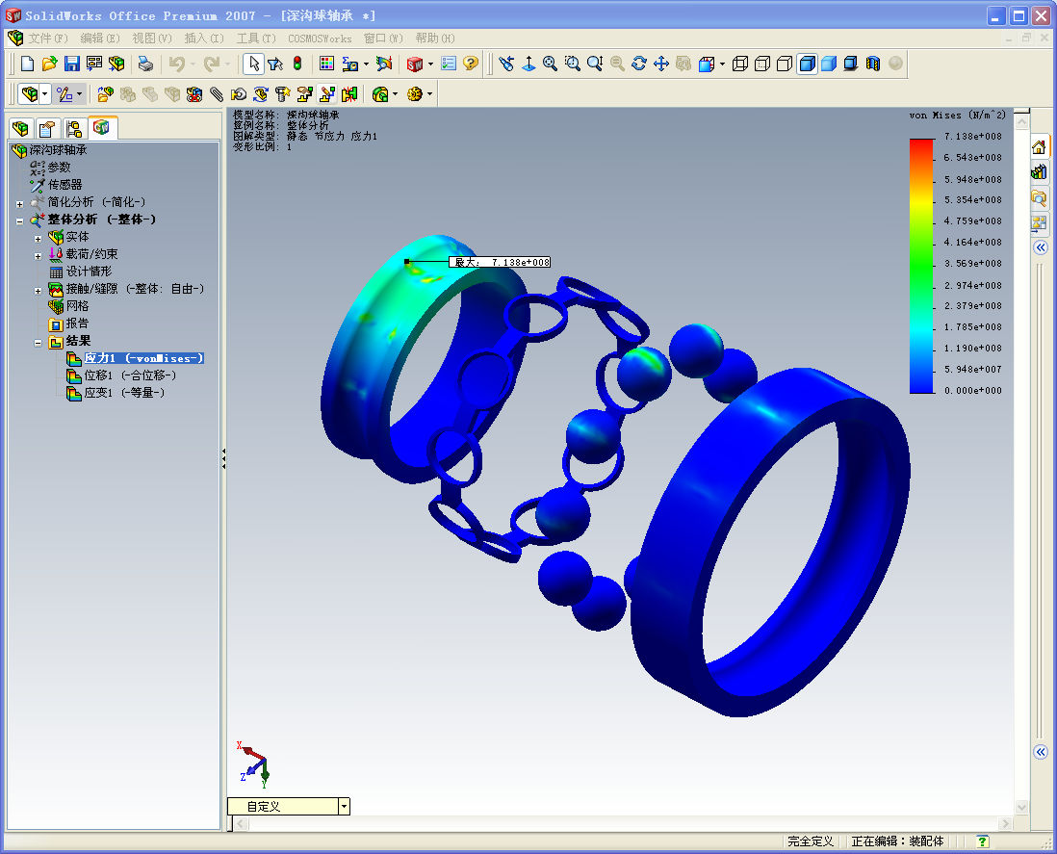Screen dimensions: 1057x854
Task: Open the 编辑 menu
Action: pos(100,39)
